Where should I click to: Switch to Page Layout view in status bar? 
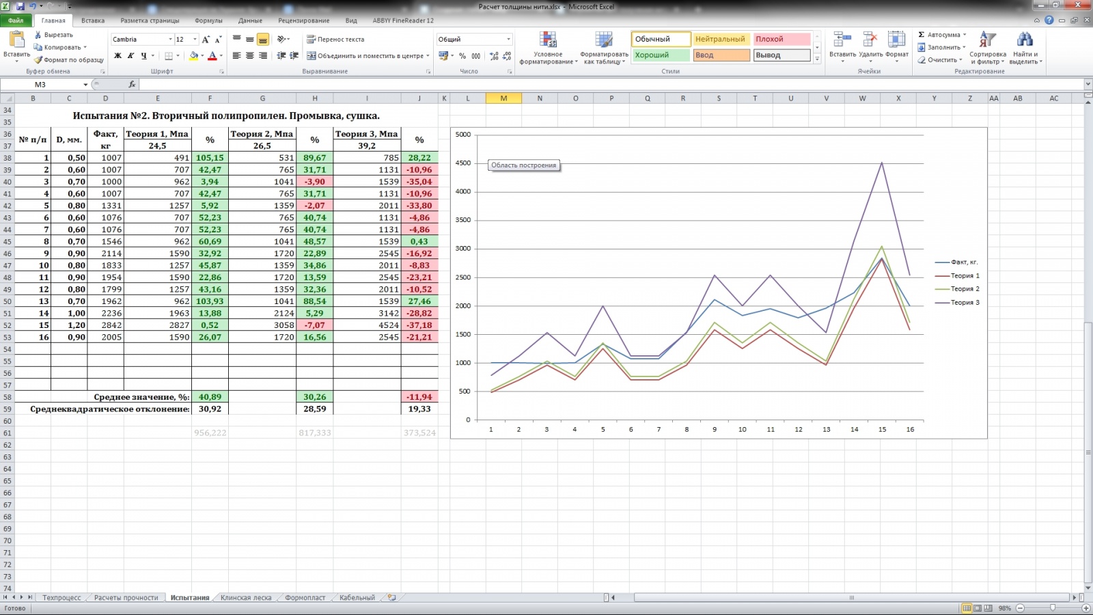coord(978,608)
